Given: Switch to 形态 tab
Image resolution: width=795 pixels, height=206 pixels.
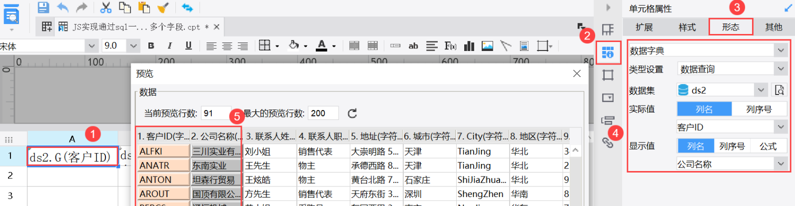Looking at the screenshot, I should [x=731, y=27].
